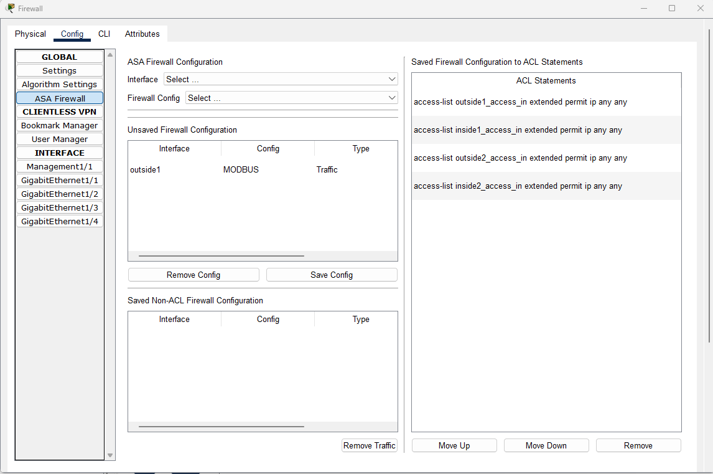
Task: Click the Packet Tracer firewall icon in title bar
Action: coord(11,8)
